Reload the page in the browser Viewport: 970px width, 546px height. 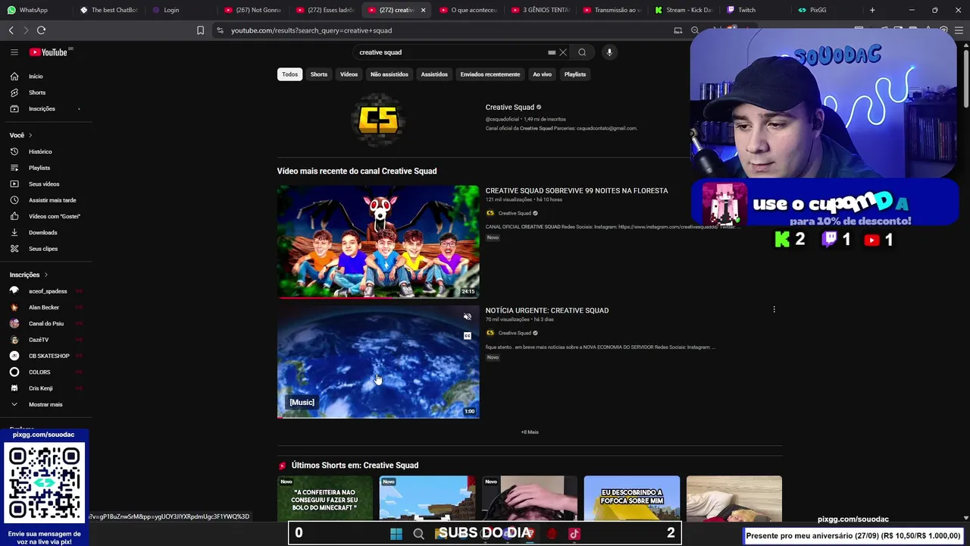pyautogui.click(x=41, y=30)
